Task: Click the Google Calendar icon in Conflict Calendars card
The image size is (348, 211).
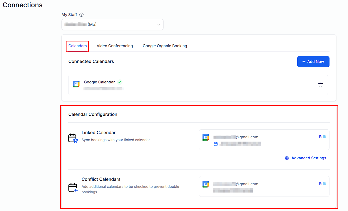Action: [x=205, y=184]
